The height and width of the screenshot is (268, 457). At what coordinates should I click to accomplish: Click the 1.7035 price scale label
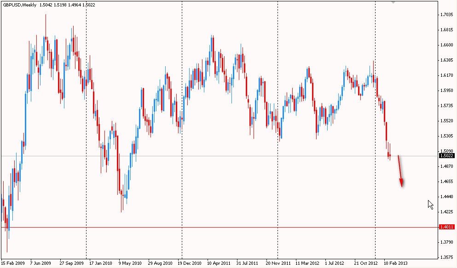click(446, 15)
